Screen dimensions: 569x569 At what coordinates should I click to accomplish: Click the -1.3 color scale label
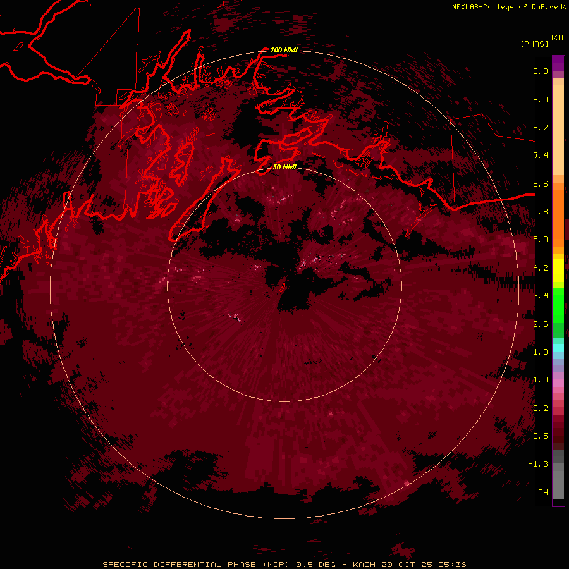(538, 464)
